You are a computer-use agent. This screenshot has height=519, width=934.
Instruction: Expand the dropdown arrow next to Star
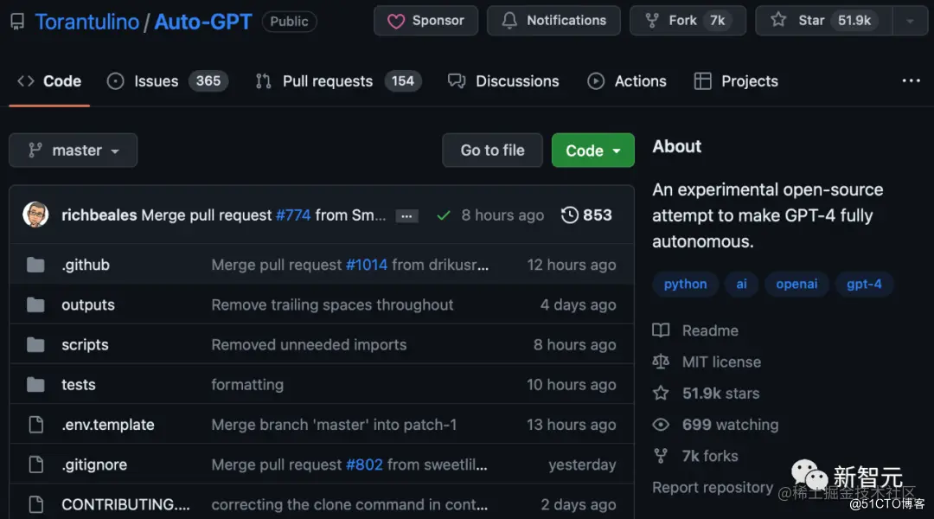[x=910, y=21]
